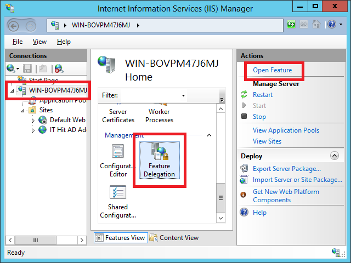Select the Server Certificates feature
The height and width of the screenshot is (263, 351).
(x=118, y=116)
